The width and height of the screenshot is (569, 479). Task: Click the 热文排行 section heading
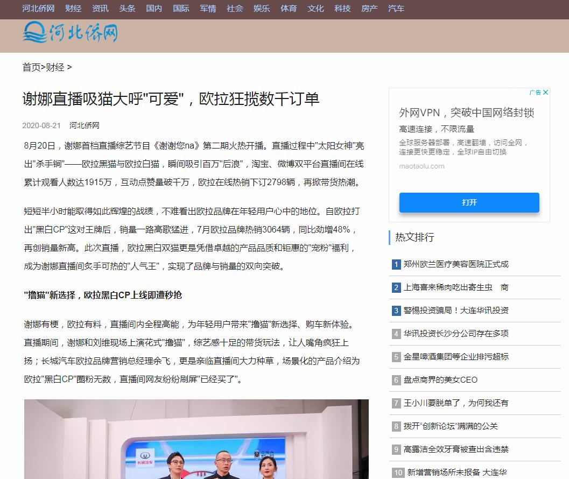coord(415,237)
